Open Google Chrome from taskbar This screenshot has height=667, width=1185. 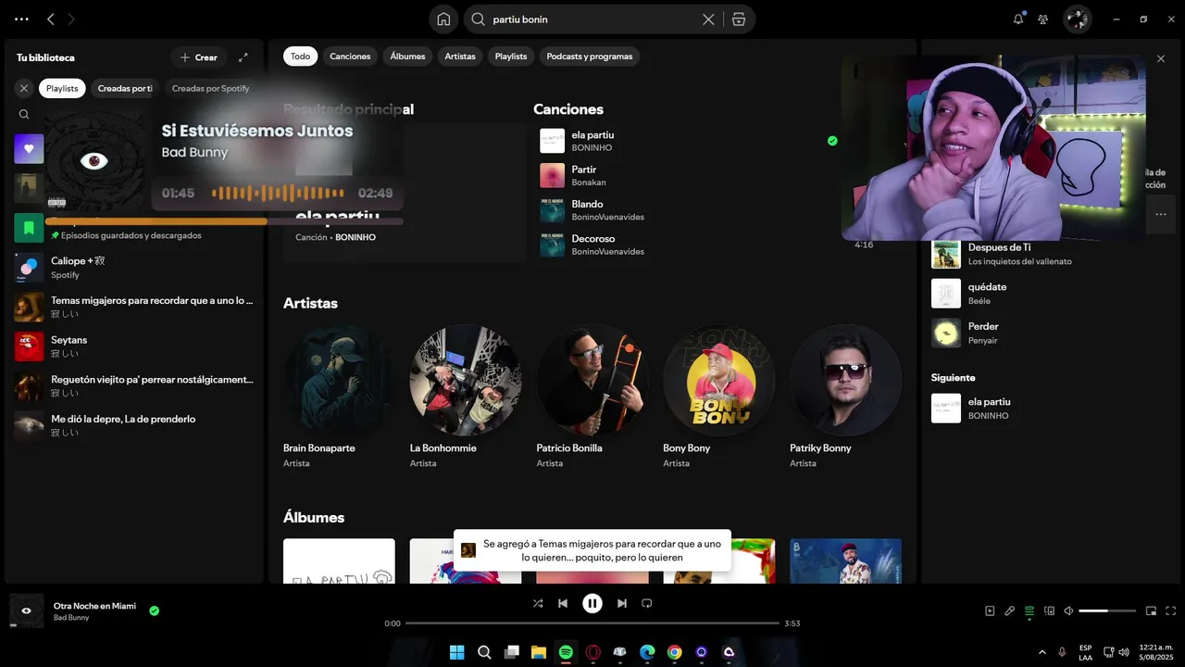[675, 652]
